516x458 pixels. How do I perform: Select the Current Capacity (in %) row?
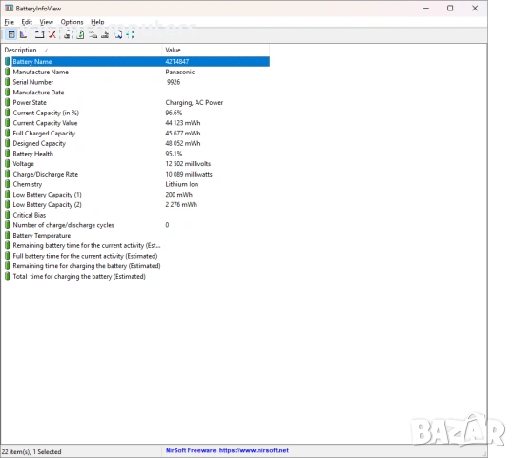[x=137, y=113]
